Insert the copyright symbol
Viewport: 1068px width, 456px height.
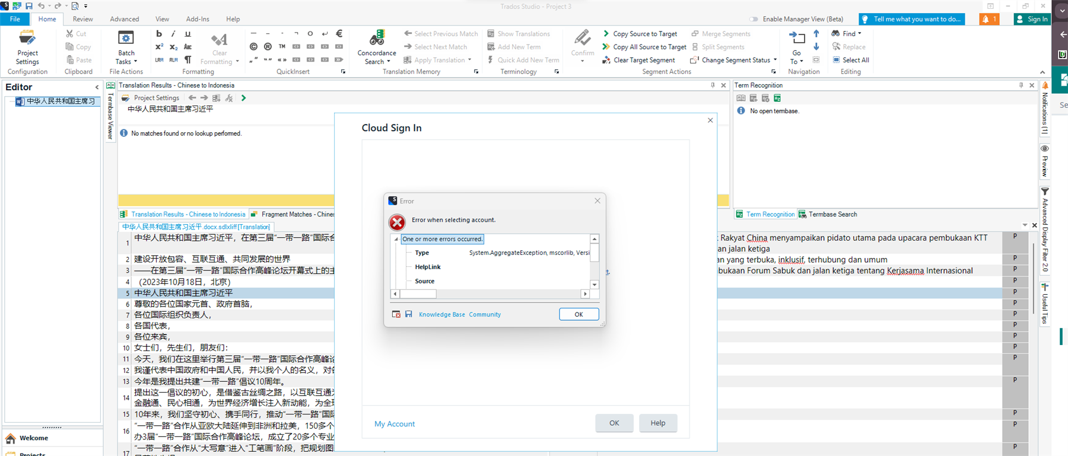[x=253, y=47]
